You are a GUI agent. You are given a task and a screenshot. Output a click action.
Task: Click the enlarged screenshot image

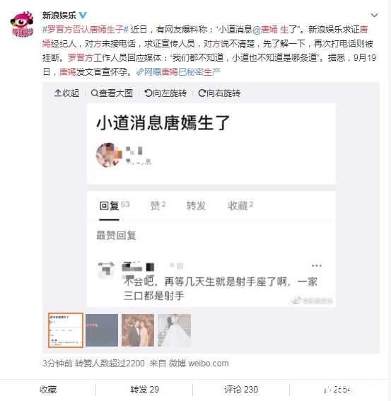[211, 205]
